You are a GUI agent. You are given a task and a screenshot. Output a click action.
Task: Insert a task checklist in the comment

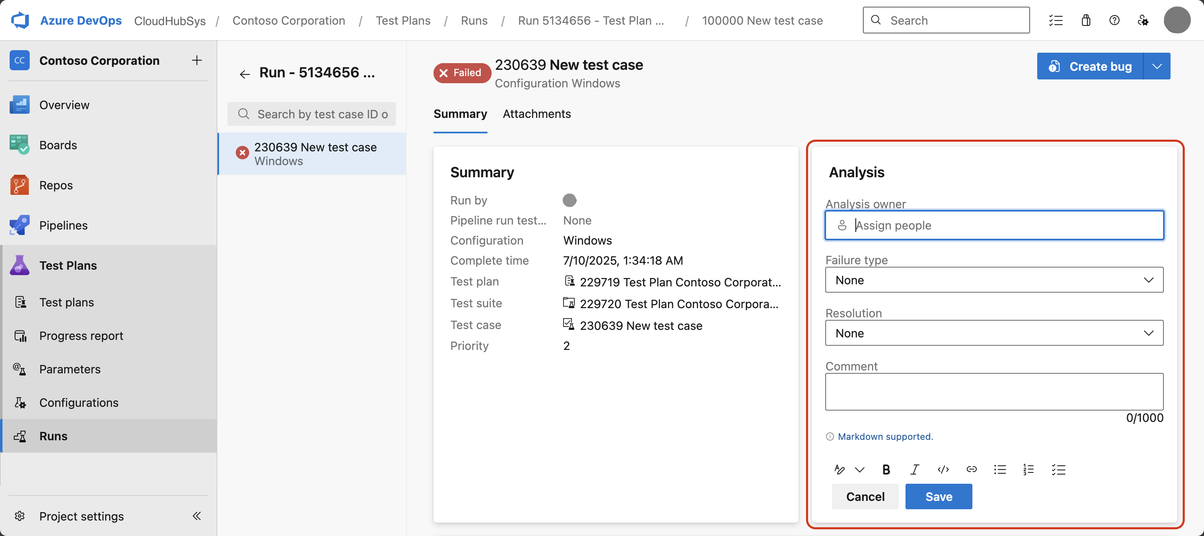pos(1059,469)
